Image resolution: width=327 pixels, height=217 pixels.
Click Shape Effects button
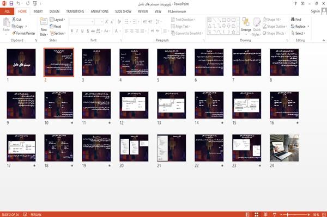(275, 33)
